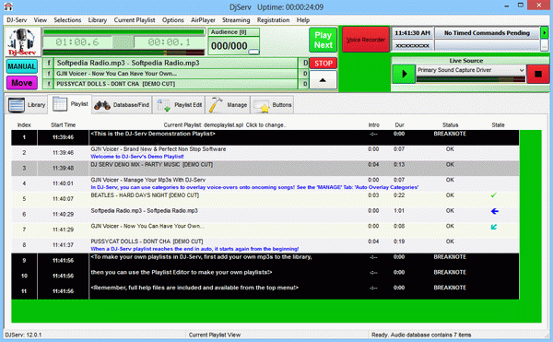Click green checkmark state on BEATLES row
The width and height of the screenshot is (553, 342).
coord(494,195)
